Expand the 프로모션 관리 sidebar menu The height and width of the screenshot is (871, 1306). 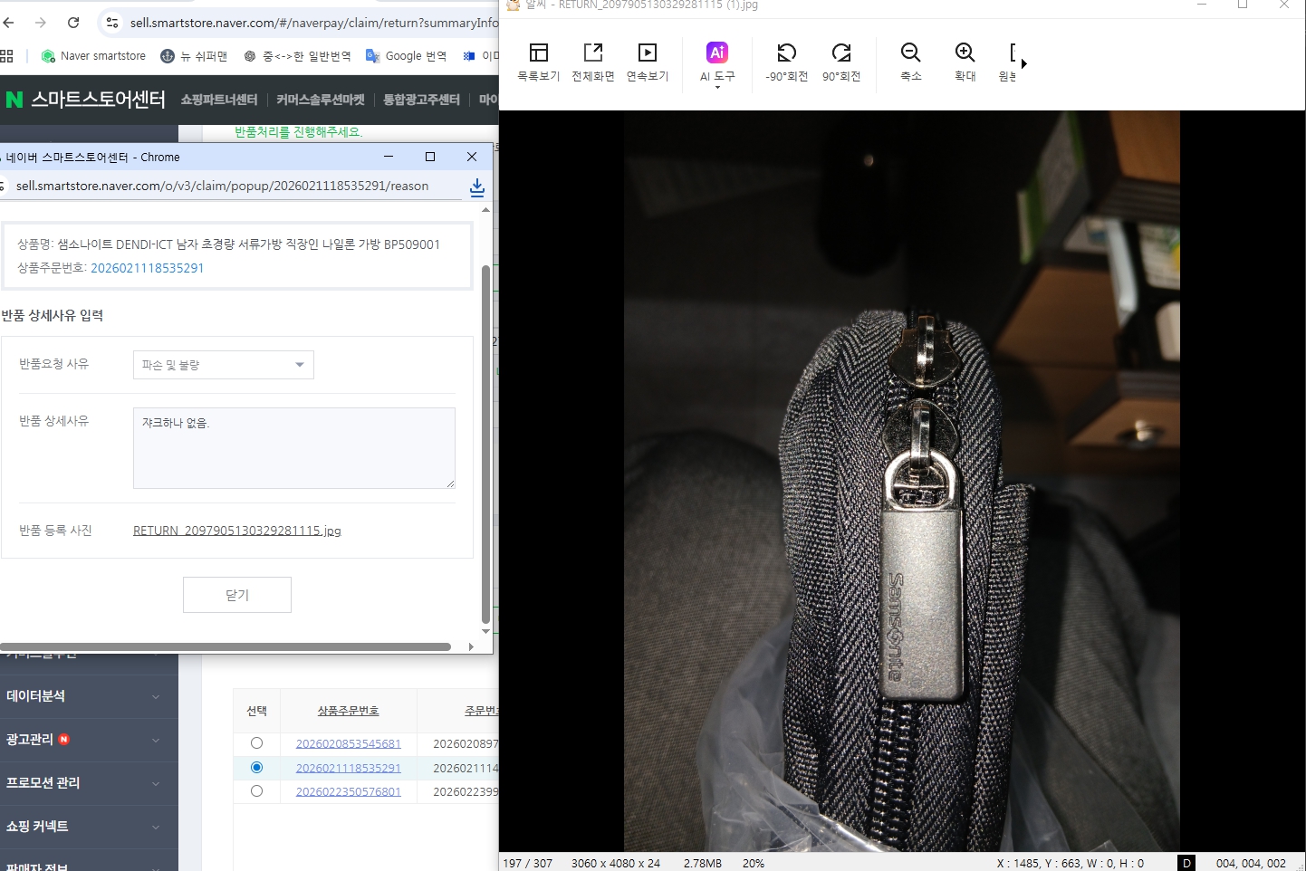pos(82,783)
